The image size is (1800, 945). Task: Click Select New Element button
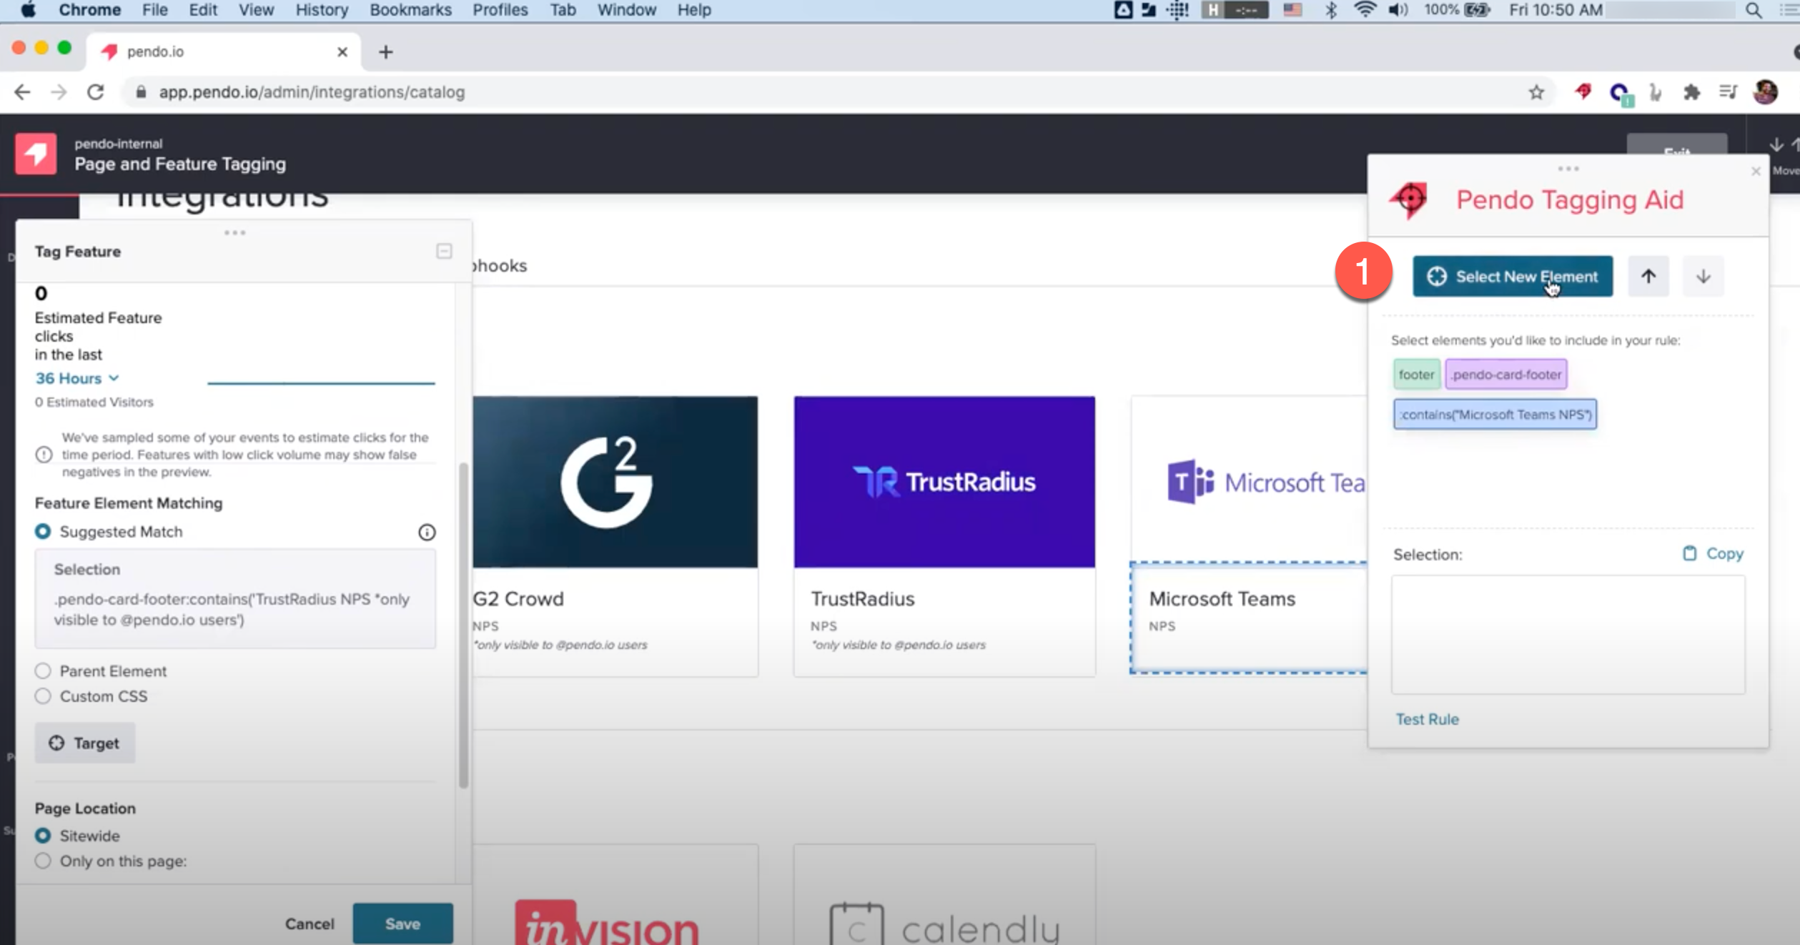1513,276
